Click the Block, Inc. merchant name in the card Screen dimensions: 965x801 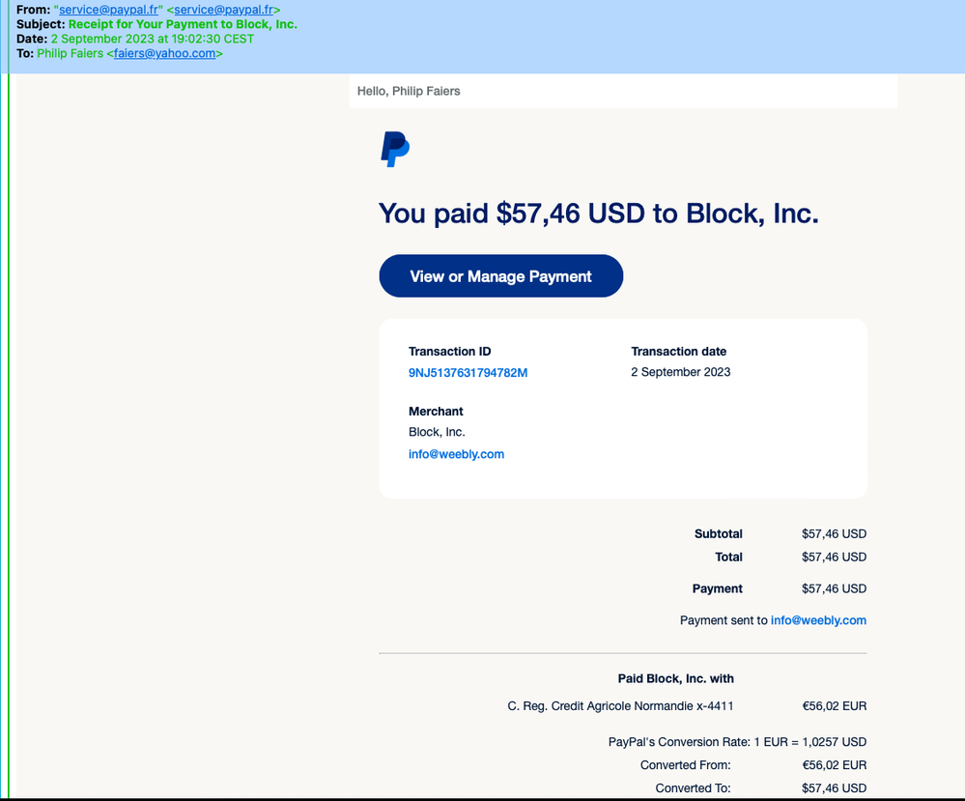[x=437, y=432]
